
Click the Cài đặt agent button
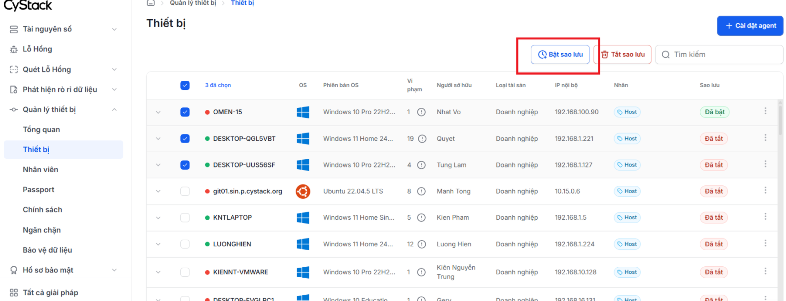pos(750,26)
